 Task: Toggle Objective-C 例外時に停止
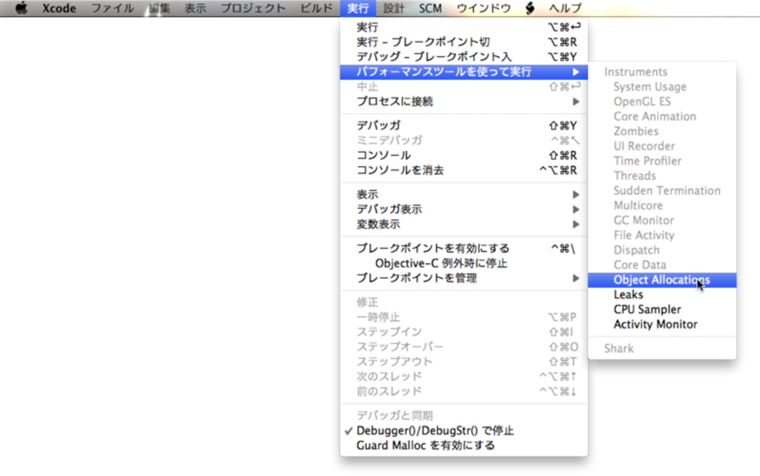(x=464, y=263)
